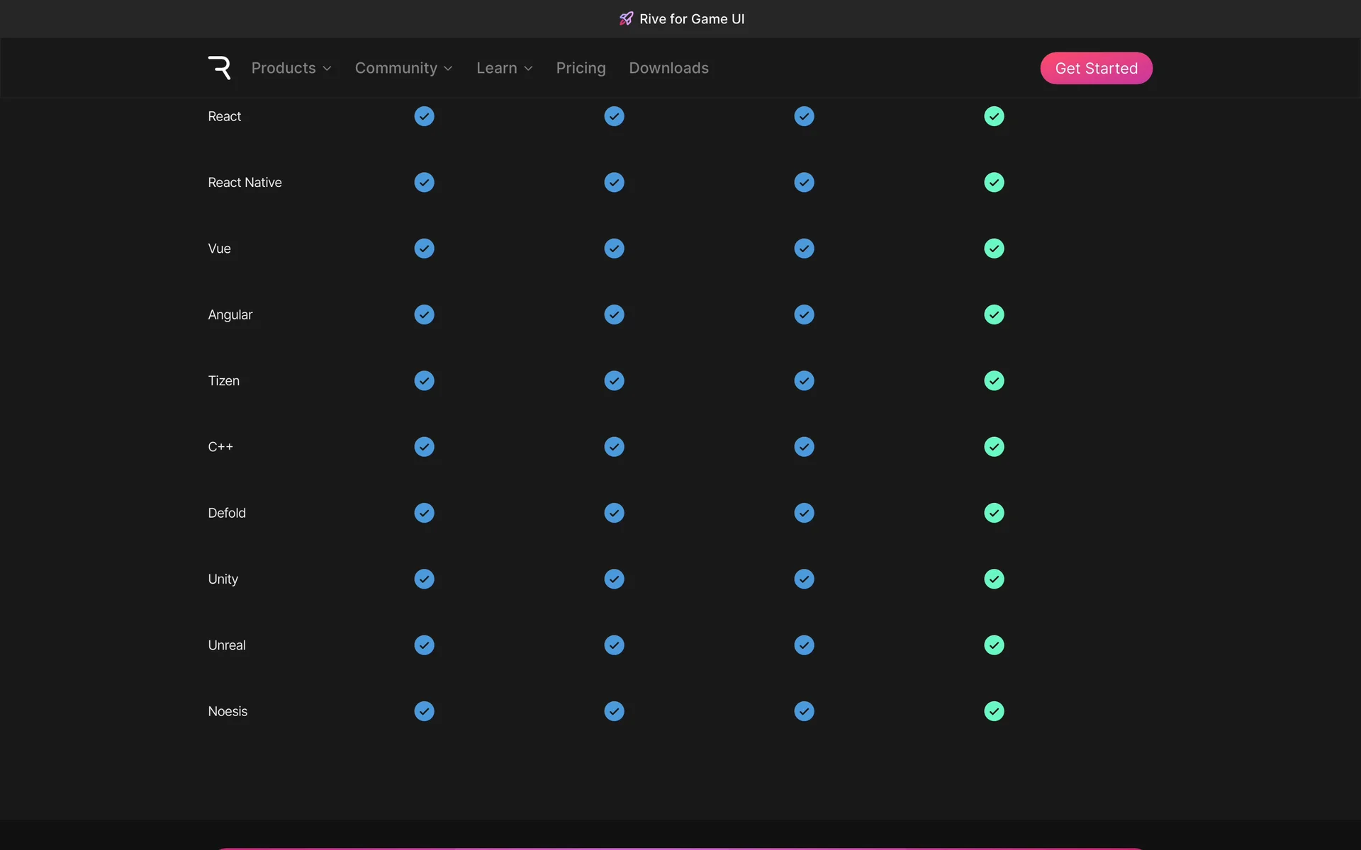Click first blue checkmark in Angular row
The image size is (1361, 850).
(424, 314)
